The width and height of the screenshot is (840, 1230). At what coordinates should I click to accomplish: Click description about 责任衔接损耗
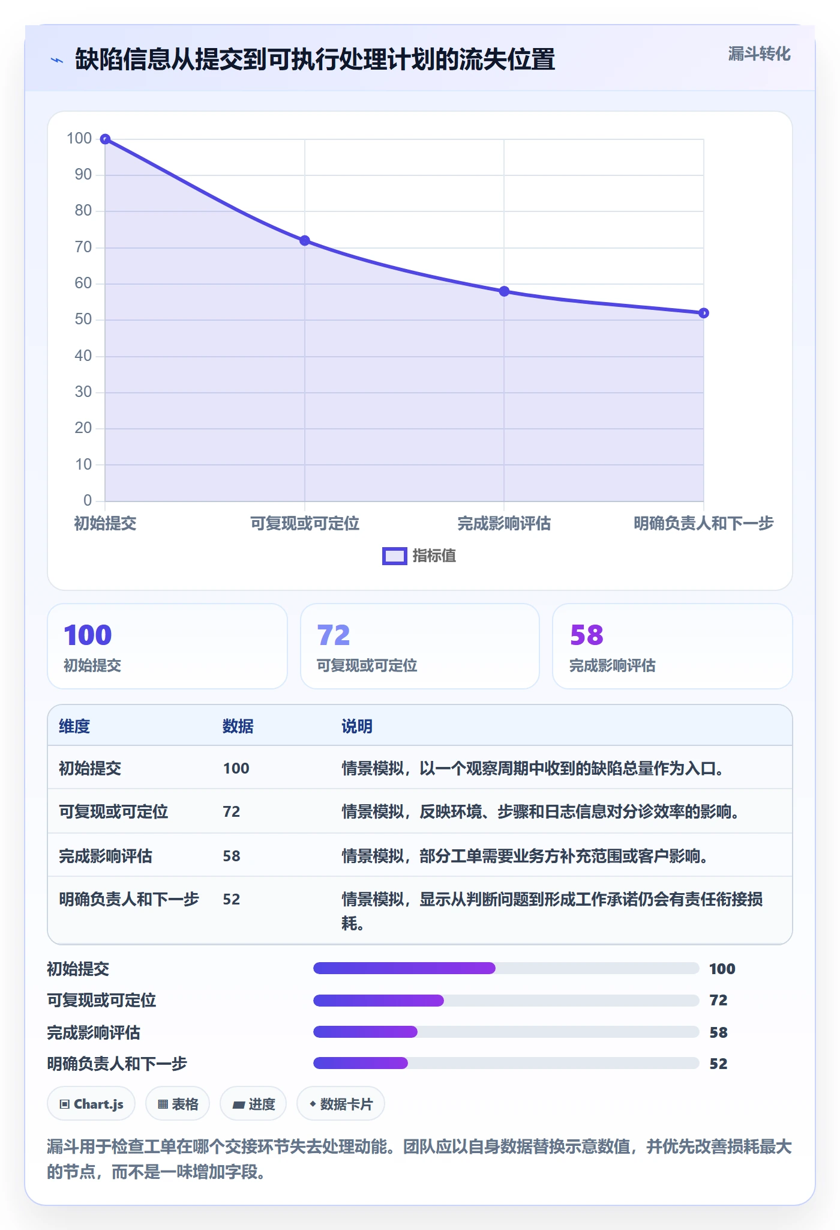(x=552, y=911)
